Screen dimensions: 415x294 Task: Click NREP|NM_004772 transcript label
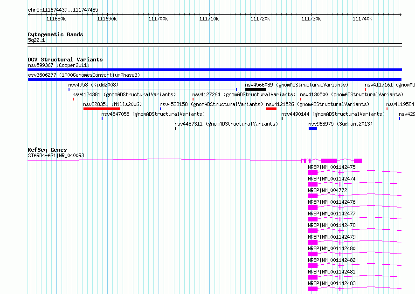(327, 190)
